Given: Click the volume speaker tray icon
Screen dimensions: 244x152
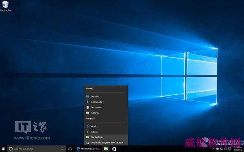Looking at the screenshot, I should (225, 149).
